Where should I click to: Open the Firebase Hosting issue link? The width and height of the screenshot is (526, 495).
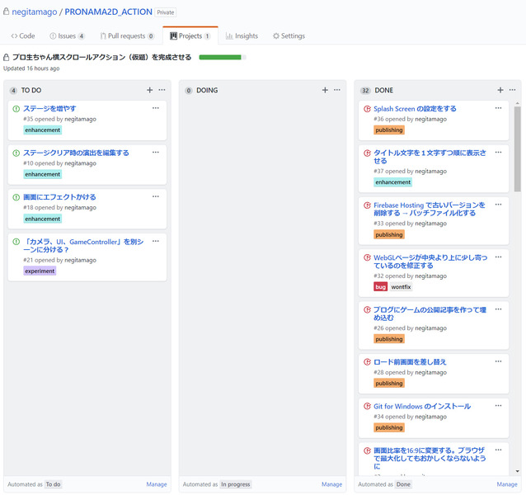[430, 209]
